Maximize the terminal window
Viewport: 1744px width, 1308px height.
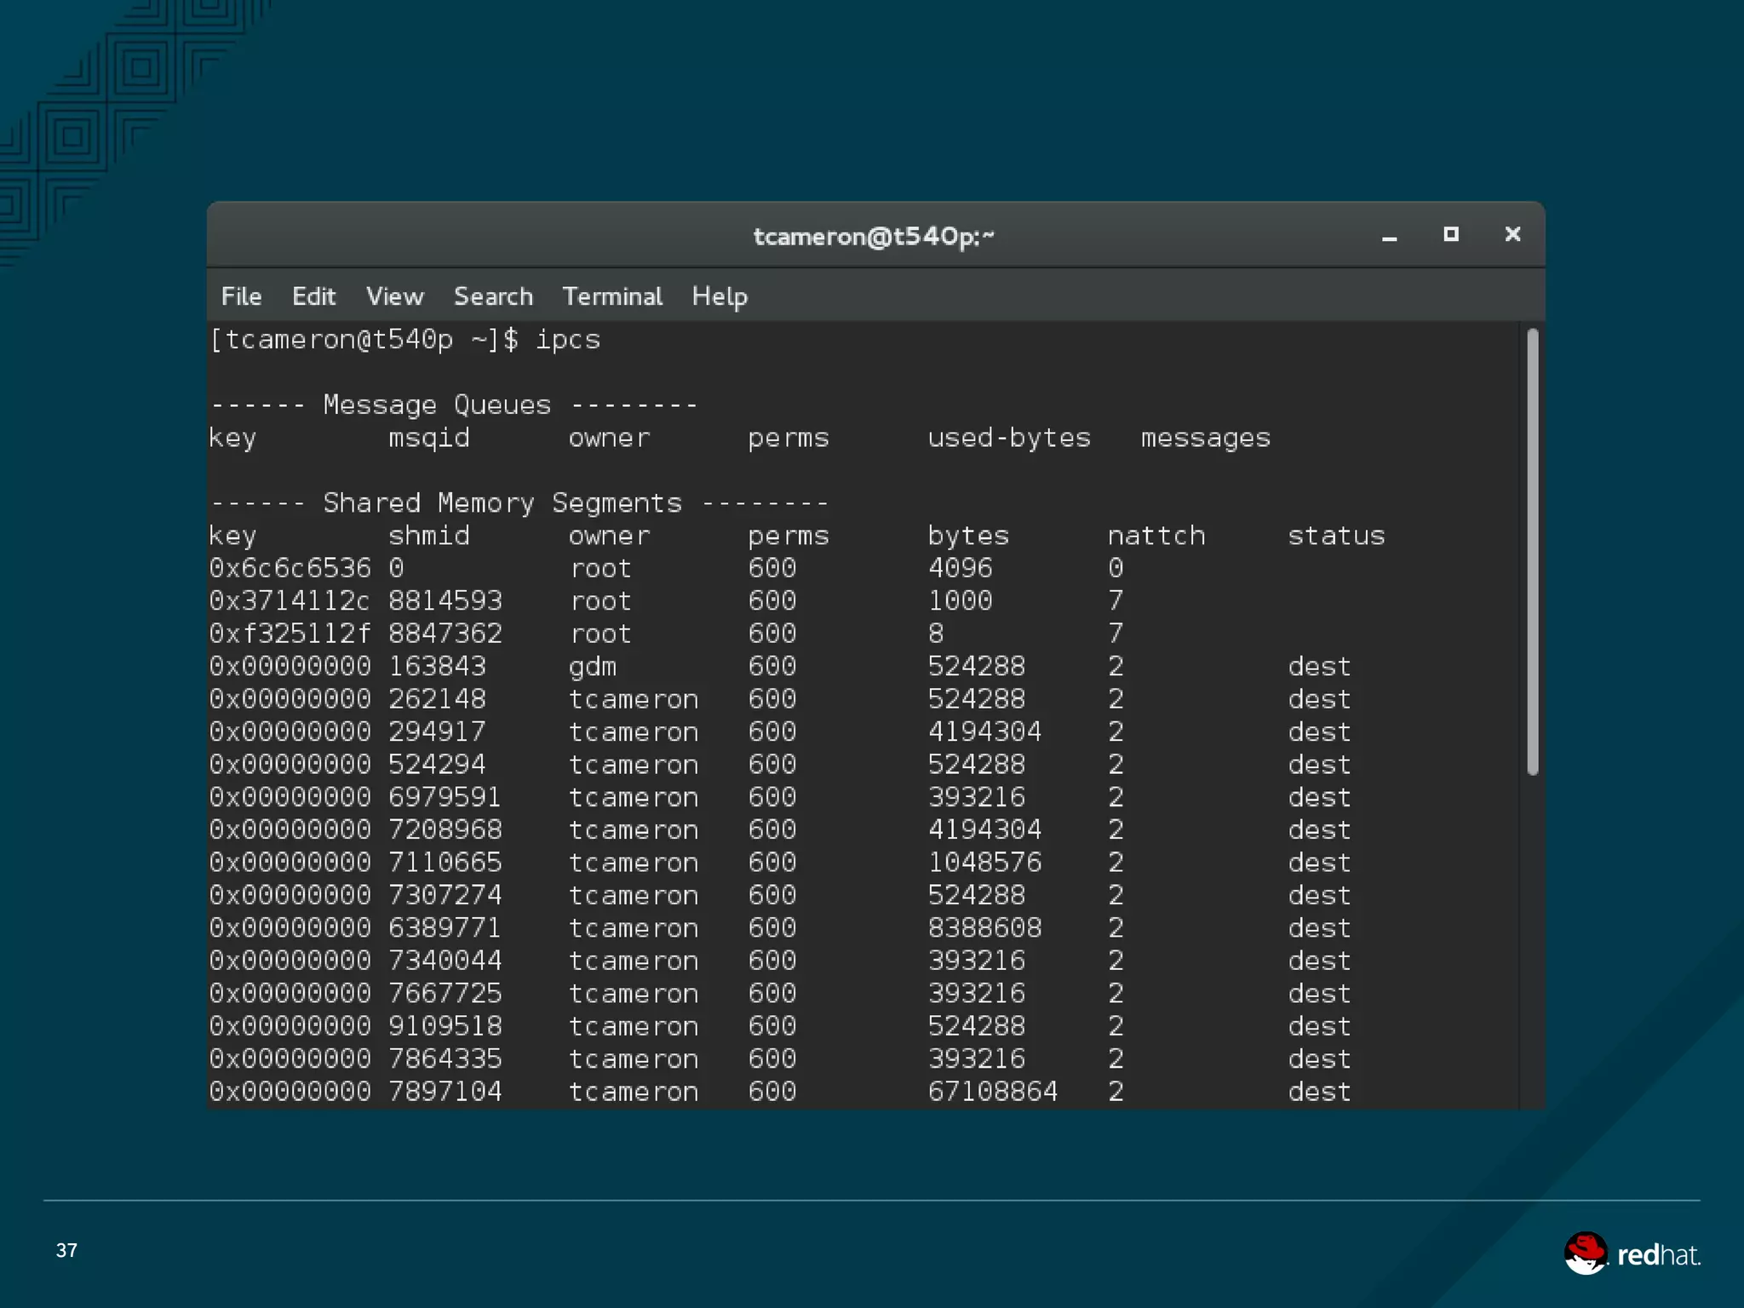(1451, 234)
